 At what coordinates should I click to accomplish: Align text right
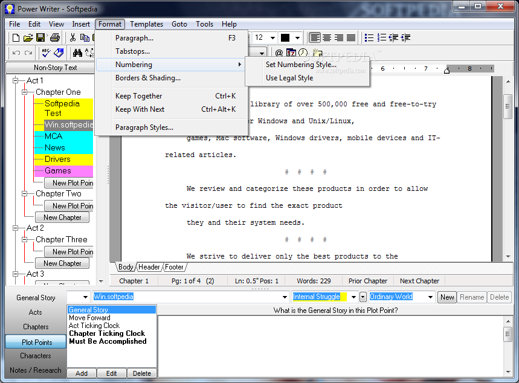coord(338,37)
